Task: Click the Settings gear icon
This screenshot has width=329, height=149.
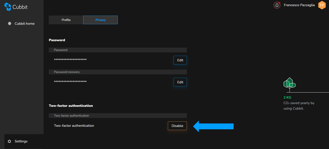Action: 10,141
